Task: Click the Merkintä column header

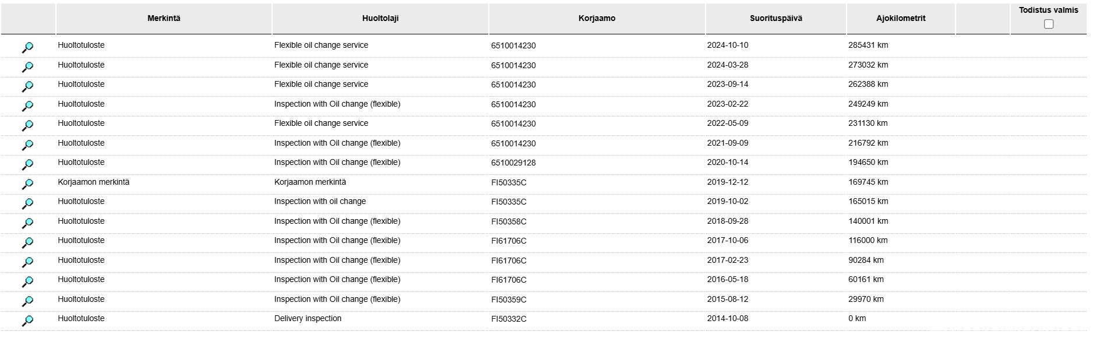Action: (x=164, y=19)
